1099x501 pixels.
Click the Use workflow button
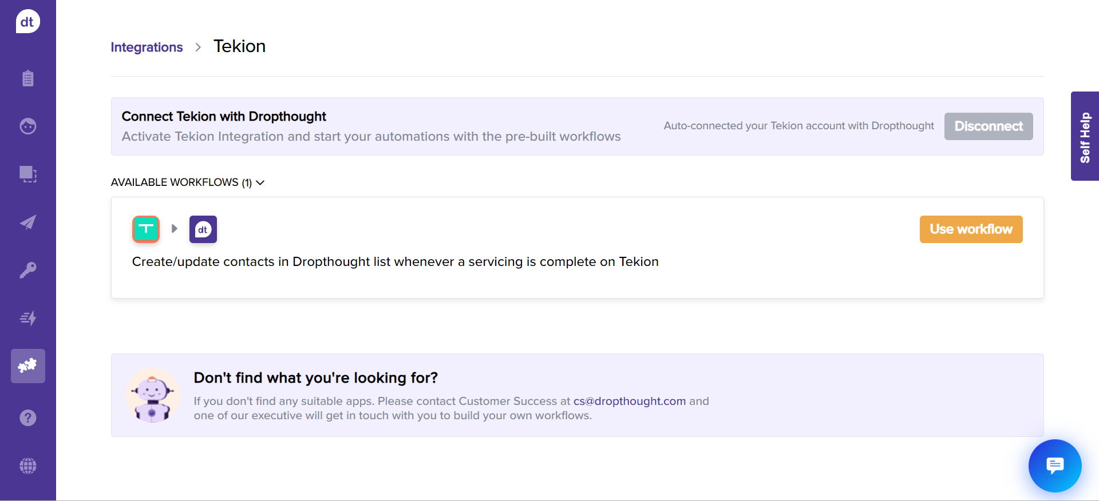(x=971, y=229)
